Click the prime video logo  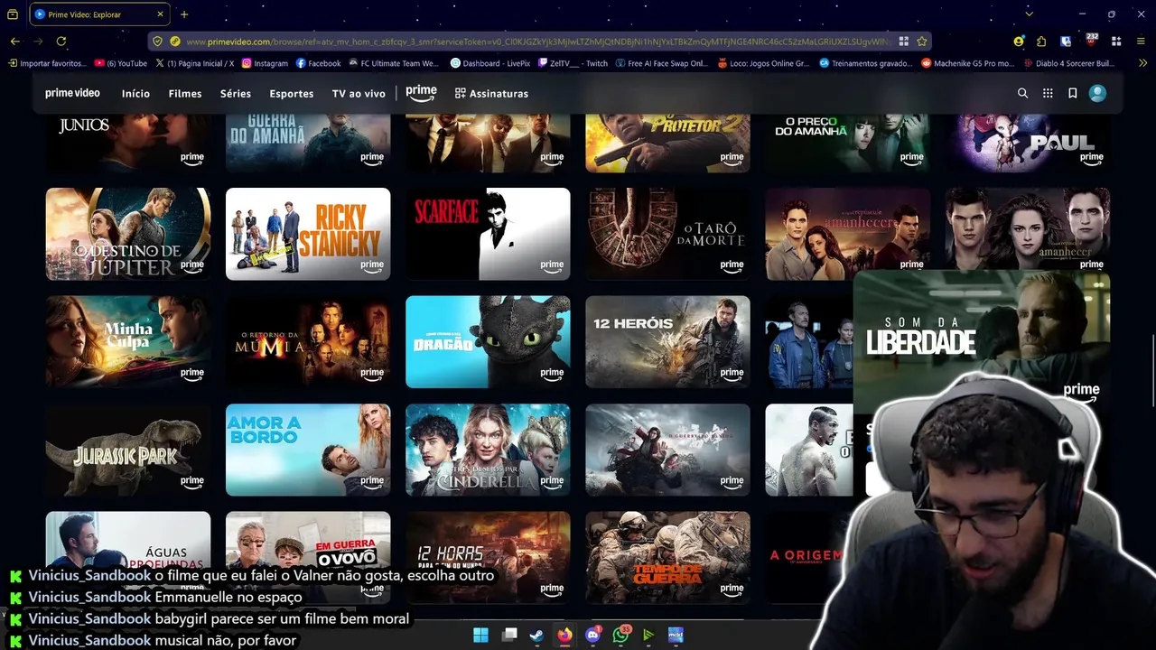point(72,93)
